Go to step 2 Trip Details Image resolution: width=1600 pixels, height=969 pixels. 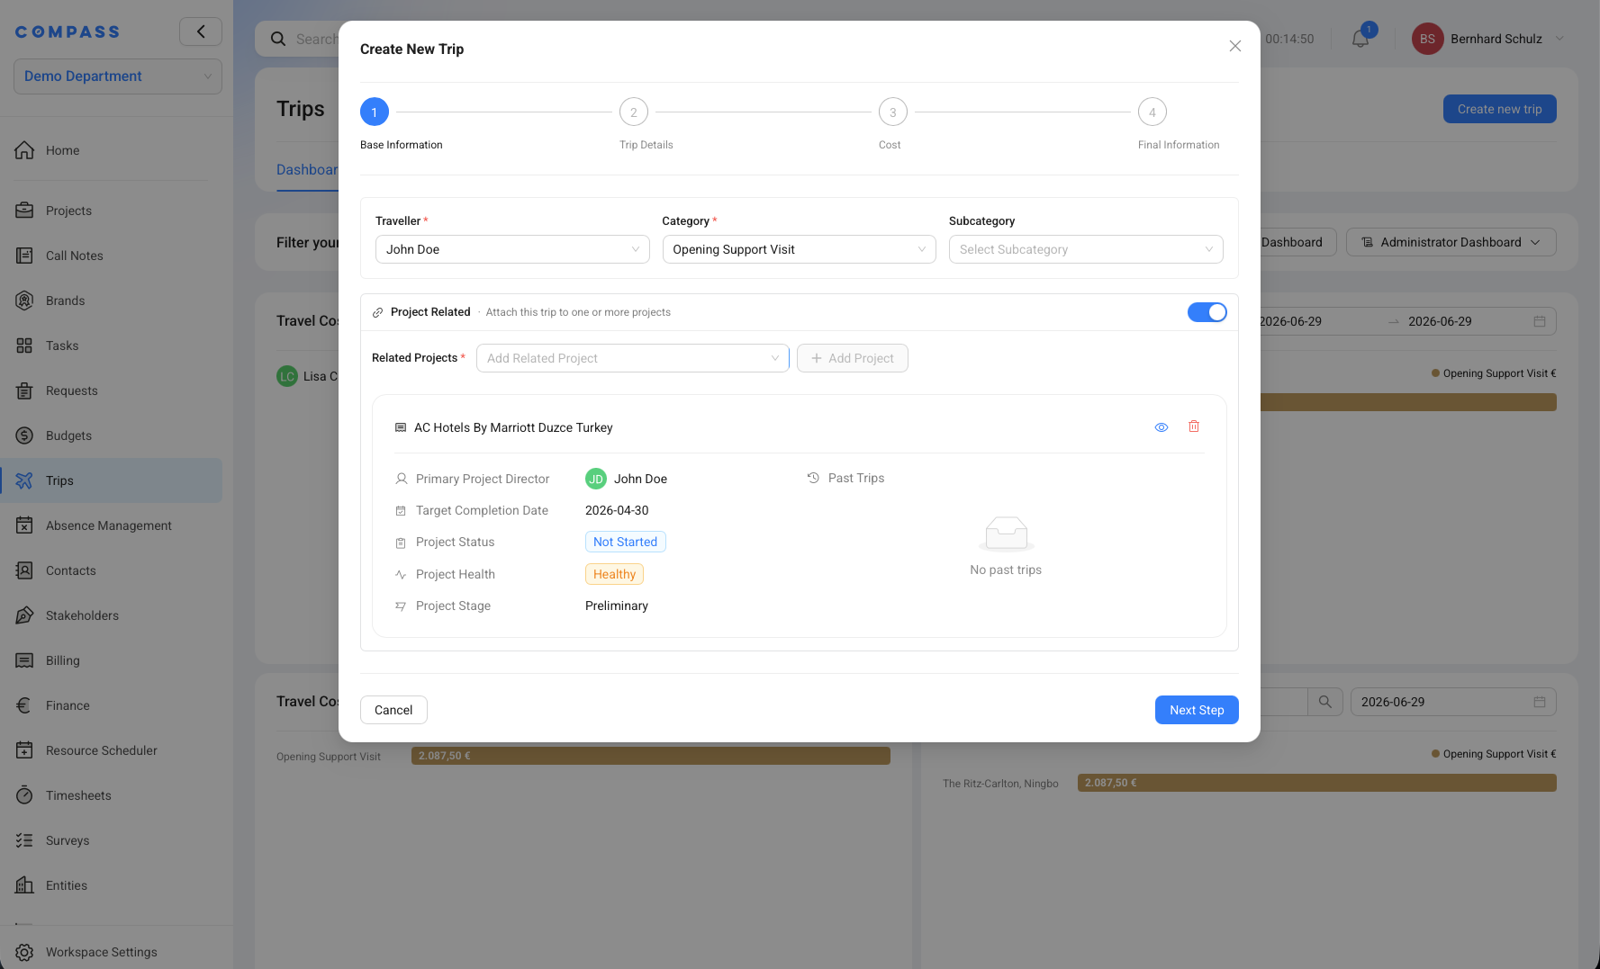(x=634, y=112)
